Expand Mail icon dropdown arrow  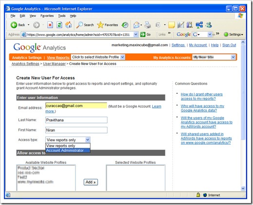pyautogui.click(x=141, y=25)
